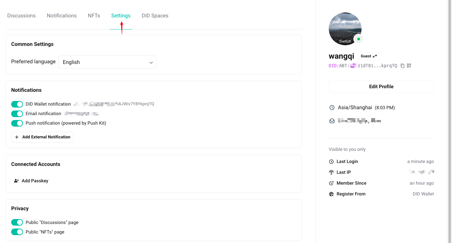
Task: Open the Preferred language dropdown
Action: (x=107, y=62)
